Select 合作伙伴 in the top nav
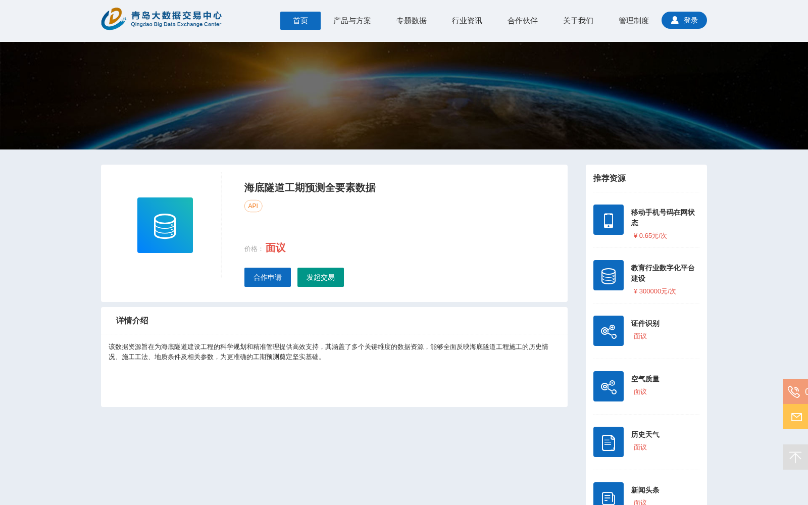 (x=523, y=21)
